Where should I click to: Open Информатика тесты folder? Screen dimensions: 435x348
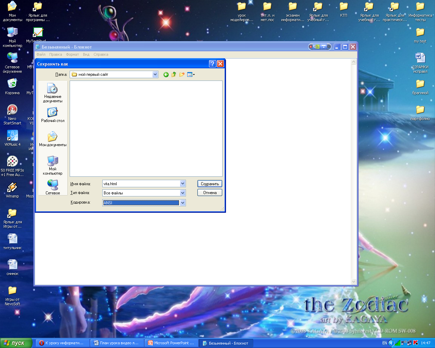(x=420, y=11)
